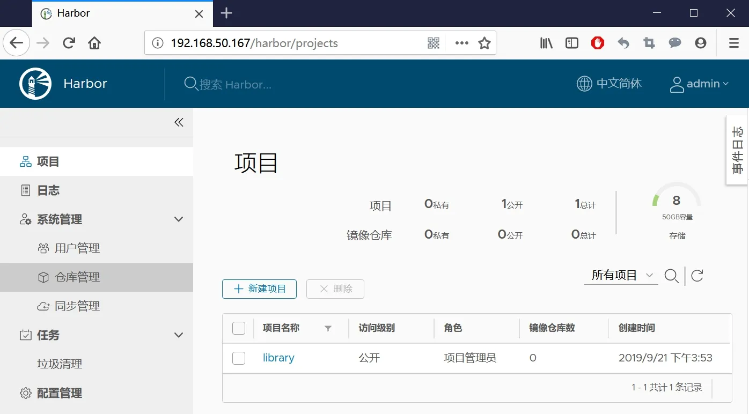Open the project search magnifier
Screen dimensions: 749x414
(671, 276)
